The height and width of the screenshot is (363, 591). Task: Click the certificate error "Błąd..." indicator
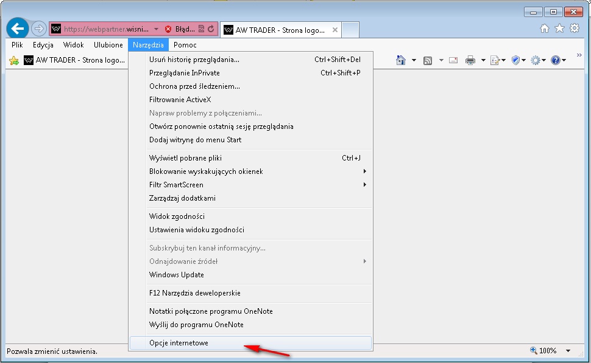pos(180,29)
